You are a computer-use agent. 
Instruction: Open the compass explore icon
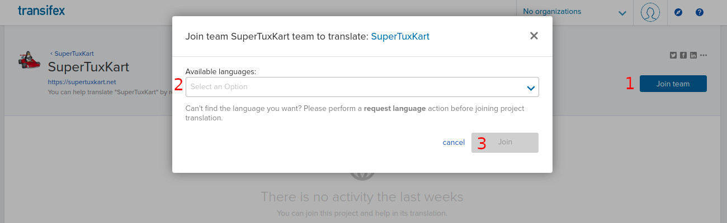click(678, 12)
